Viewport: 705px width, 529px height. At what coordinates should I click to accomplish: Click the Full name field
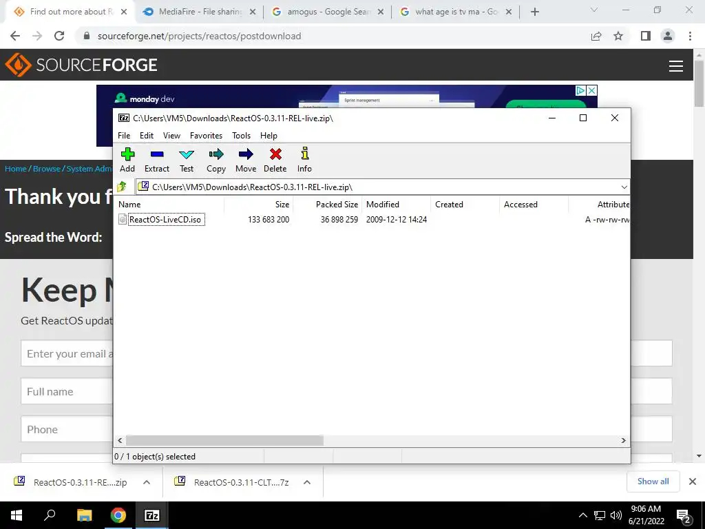(x=346, y=391)
